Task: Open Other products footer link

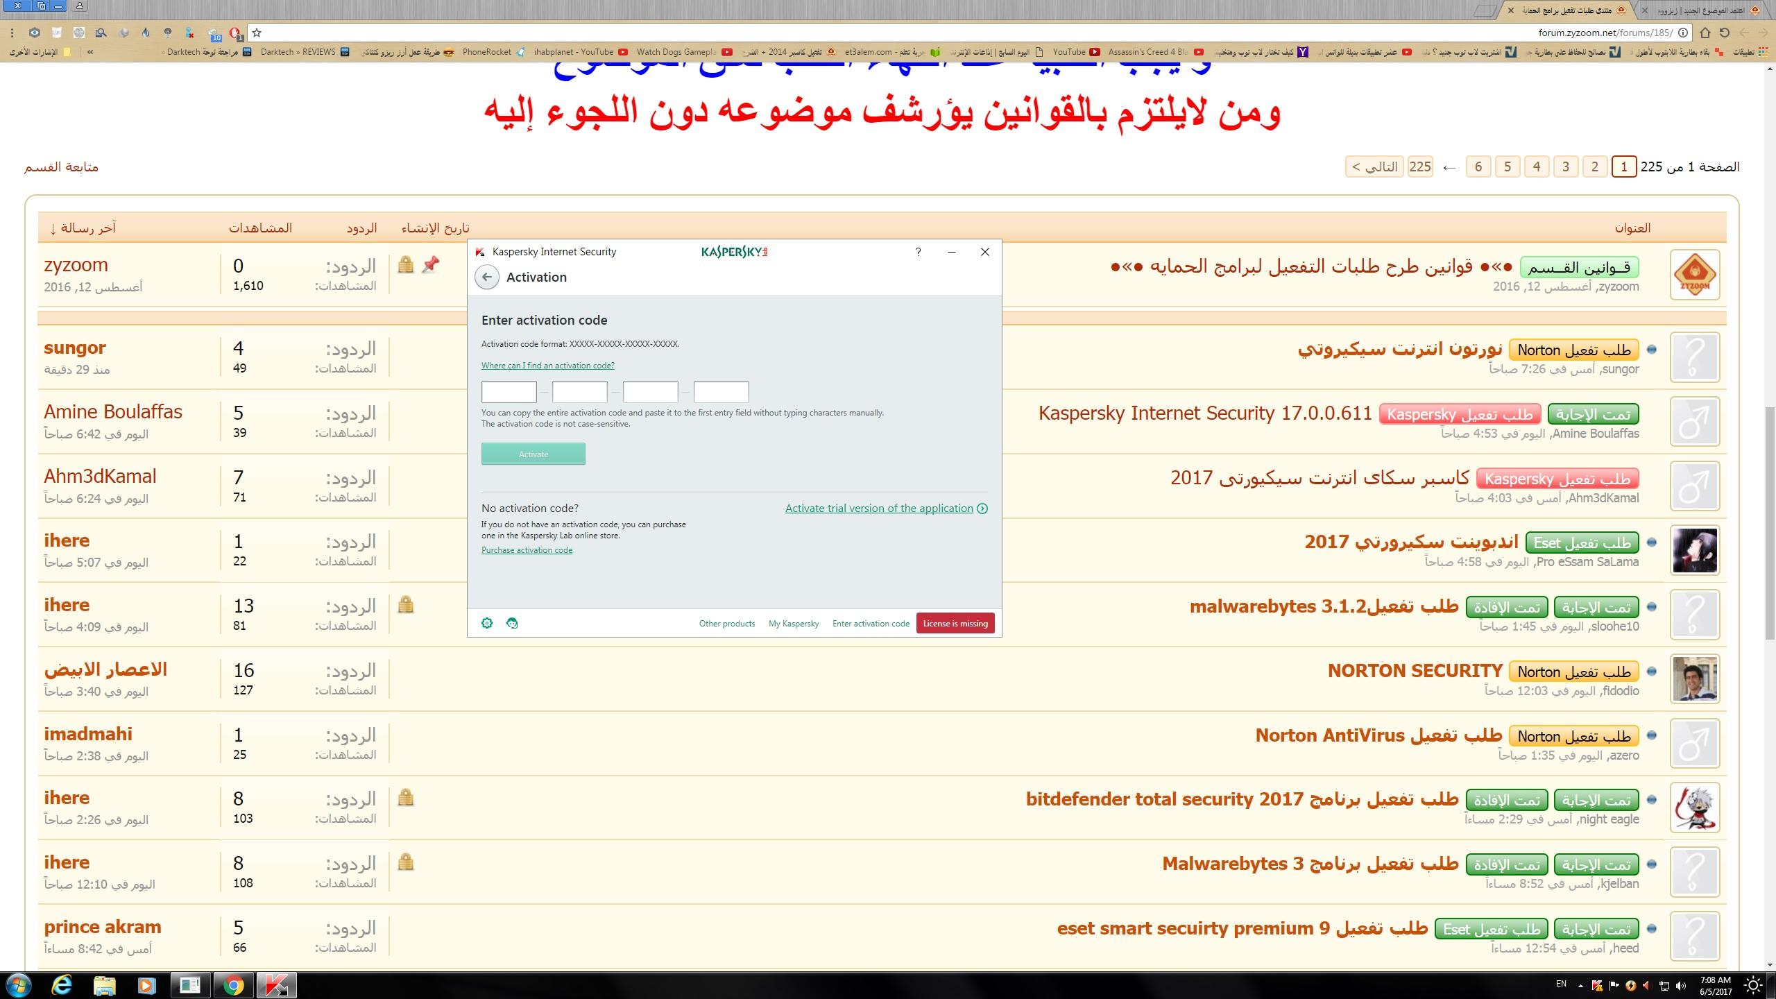Action: pos(727,624)
